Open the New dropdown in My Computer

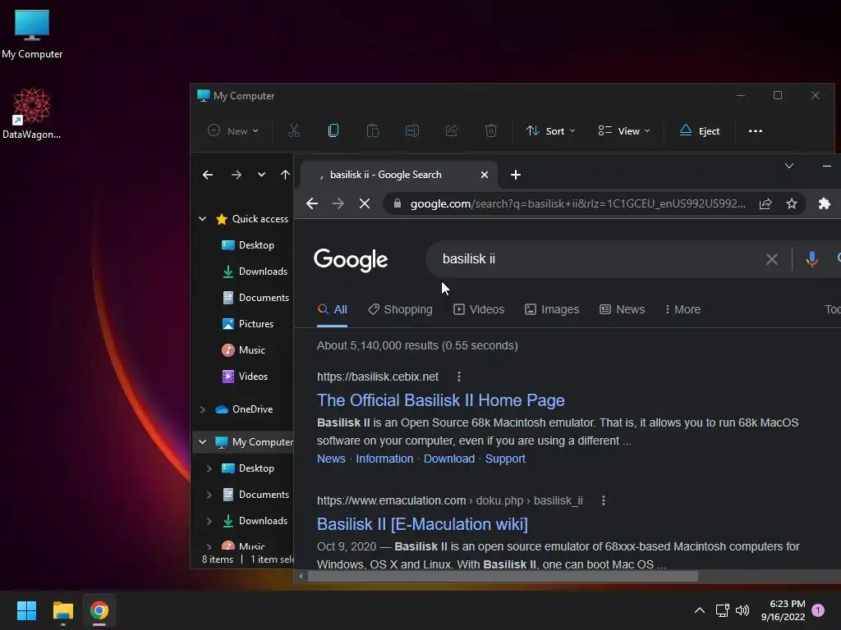click(x=233, y=130)
